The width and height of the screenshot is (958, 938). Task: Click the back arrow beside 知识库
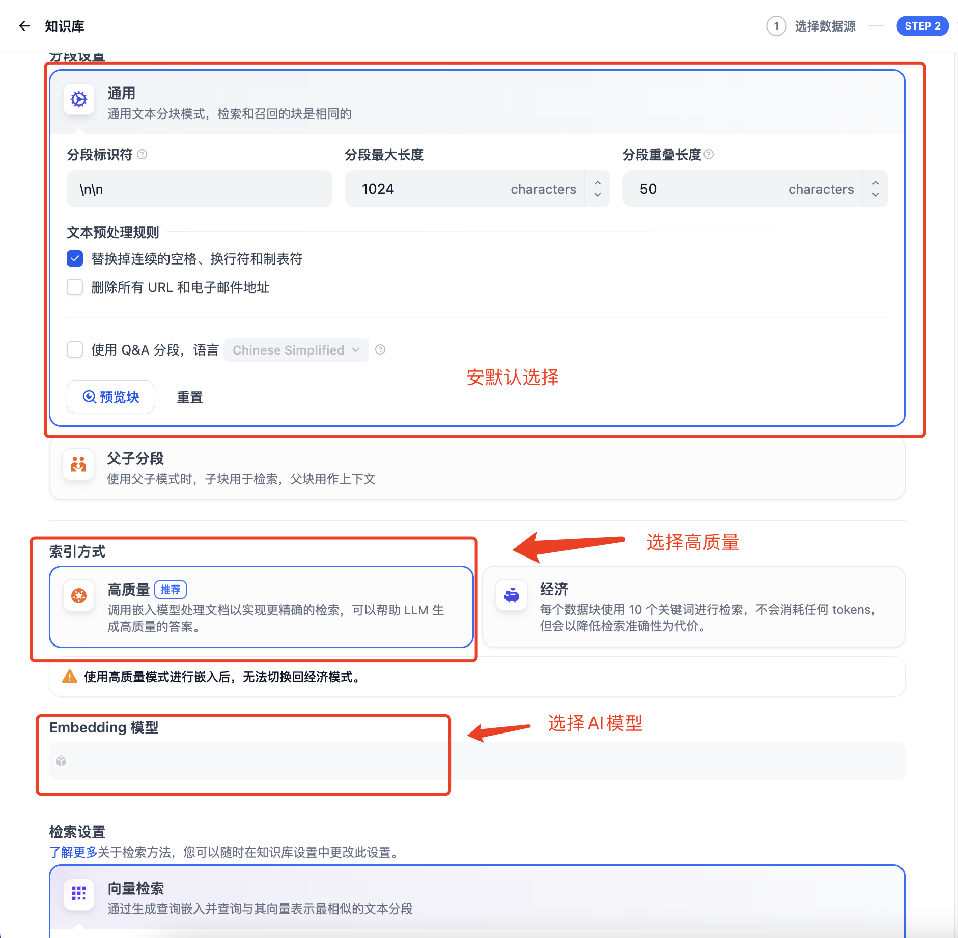click(x=24, y=26)
